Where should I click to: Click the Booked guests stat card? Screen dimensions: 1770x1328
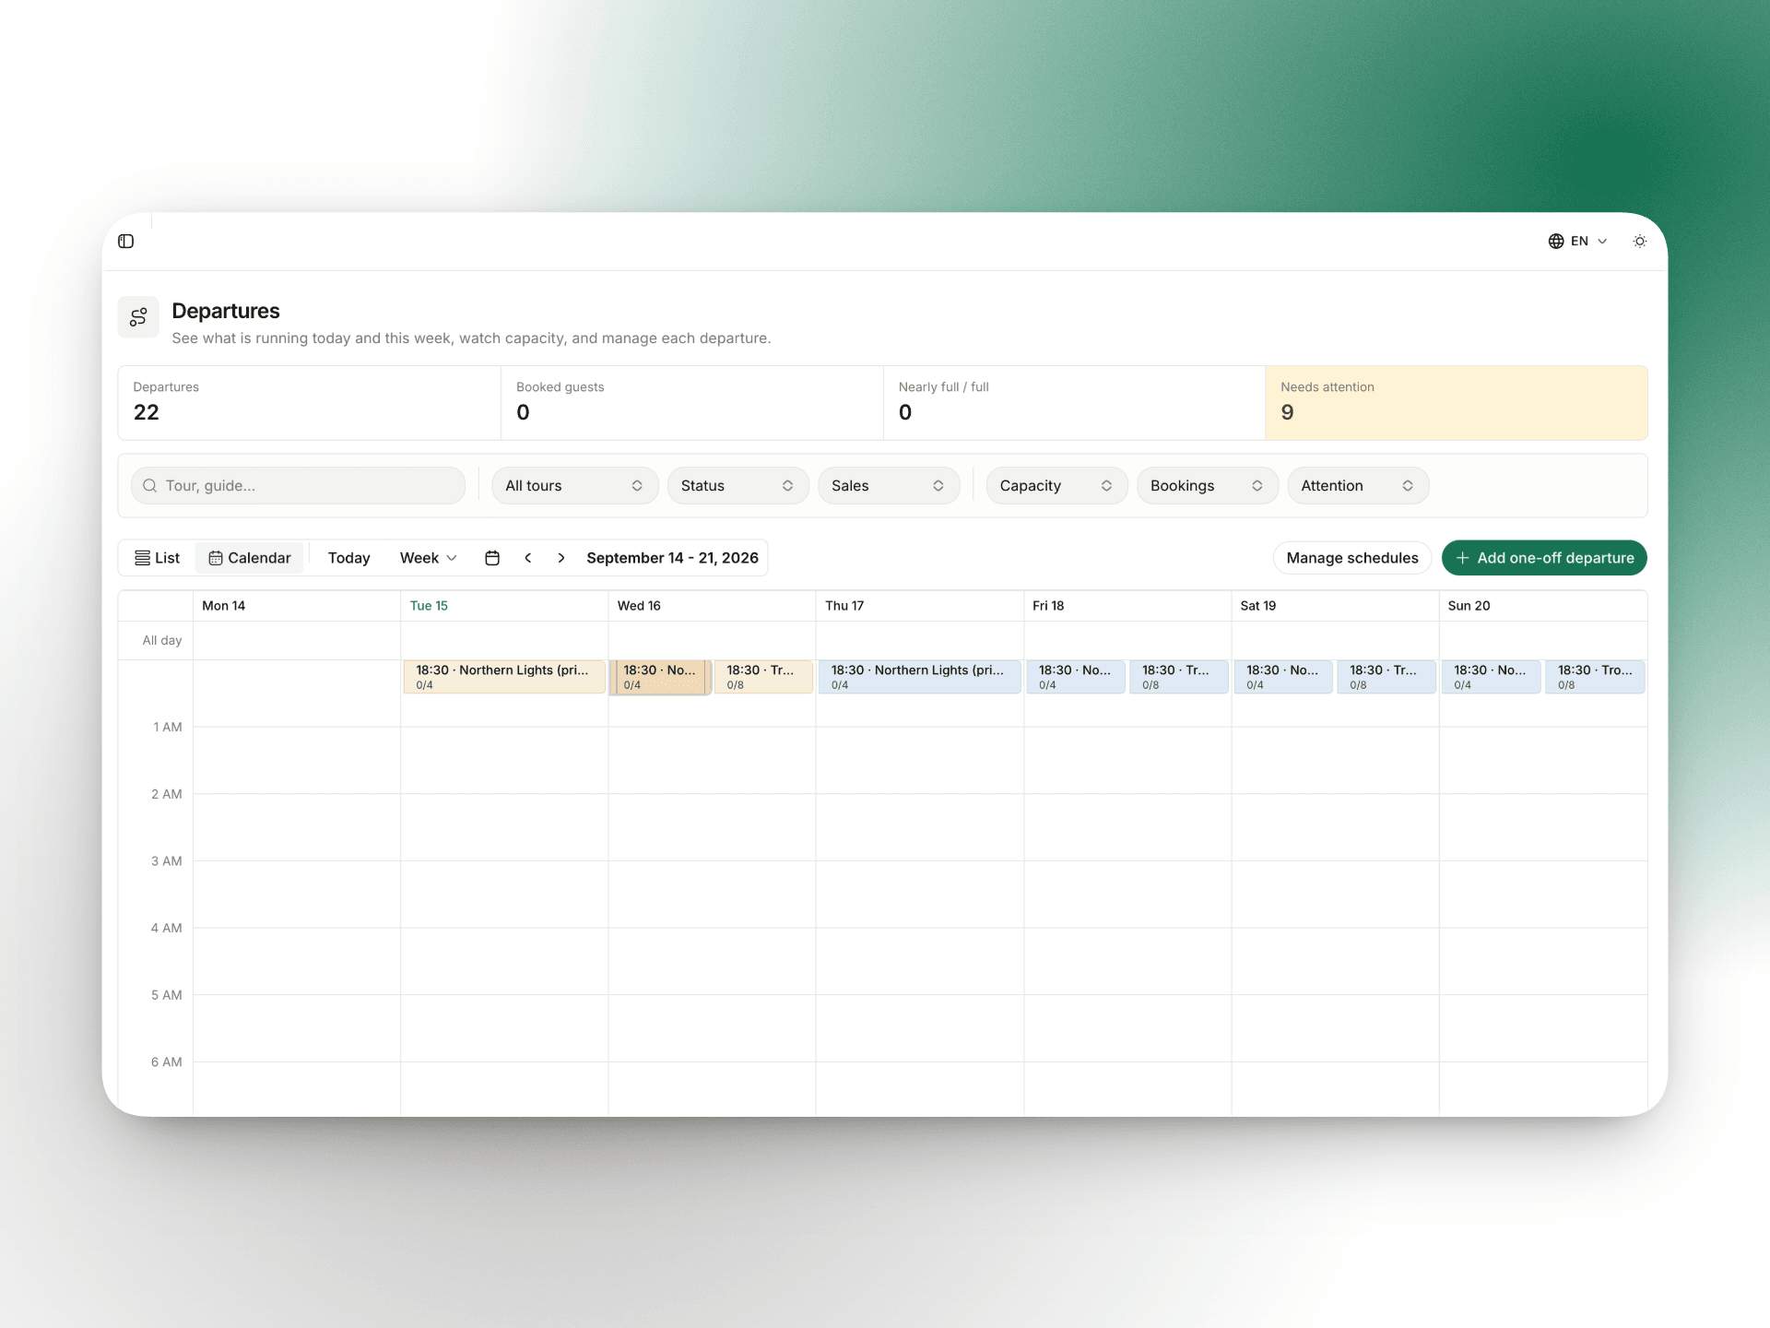pos(692,403)
